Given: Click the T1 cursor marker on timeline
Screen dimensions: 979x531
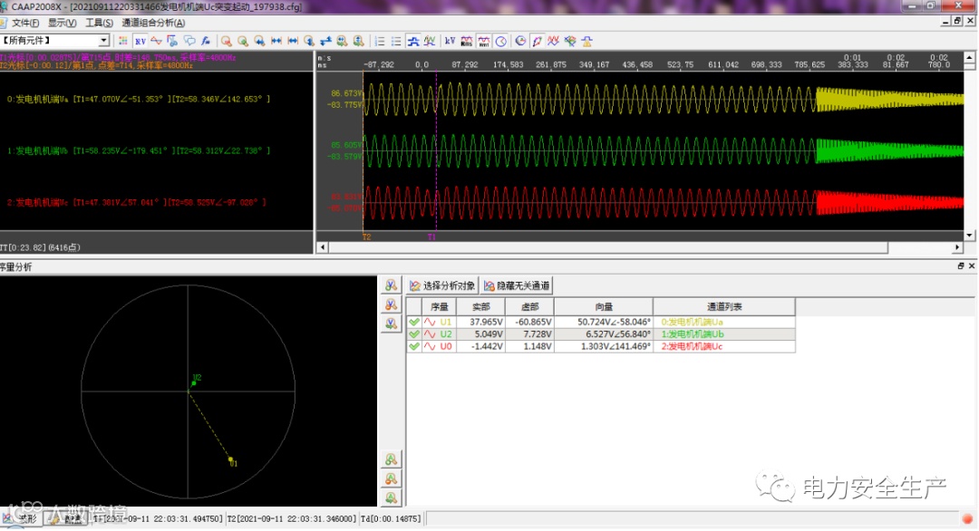Looking at the screenshot, I should click(431, 237).
